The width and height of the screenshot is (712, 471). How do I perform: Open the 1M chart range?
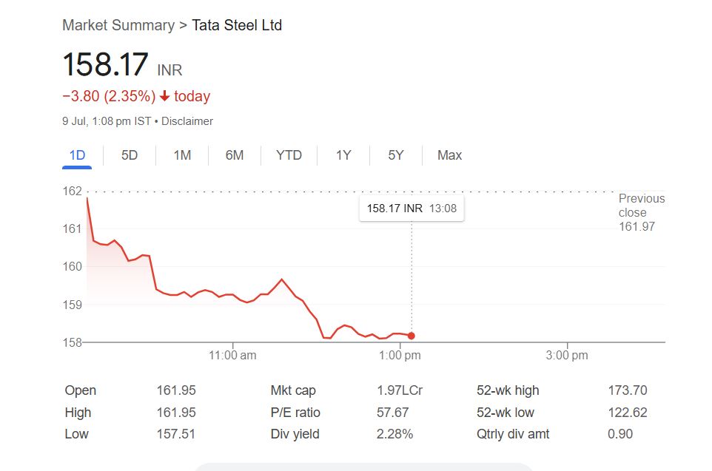tap(182, 155)
